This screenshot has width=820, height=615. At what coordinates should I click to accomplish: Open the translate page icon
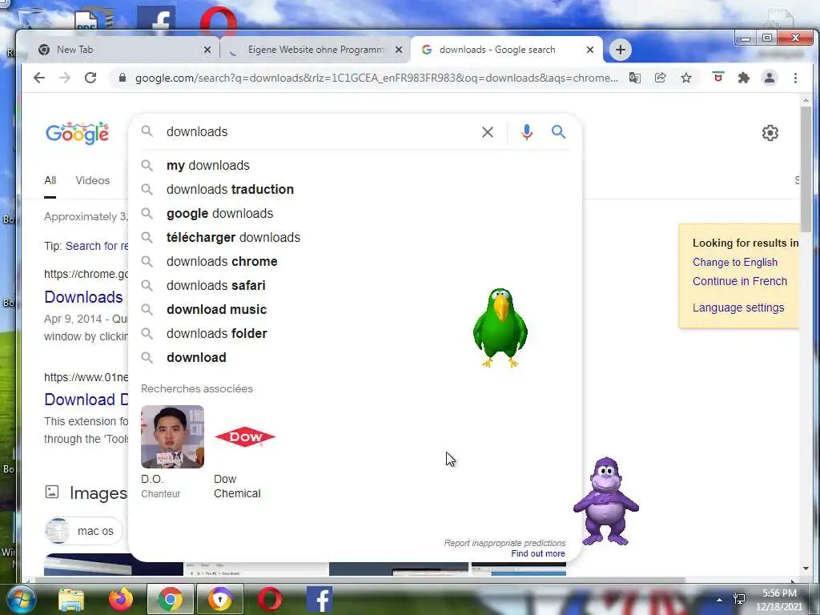(x=635, y=78)
